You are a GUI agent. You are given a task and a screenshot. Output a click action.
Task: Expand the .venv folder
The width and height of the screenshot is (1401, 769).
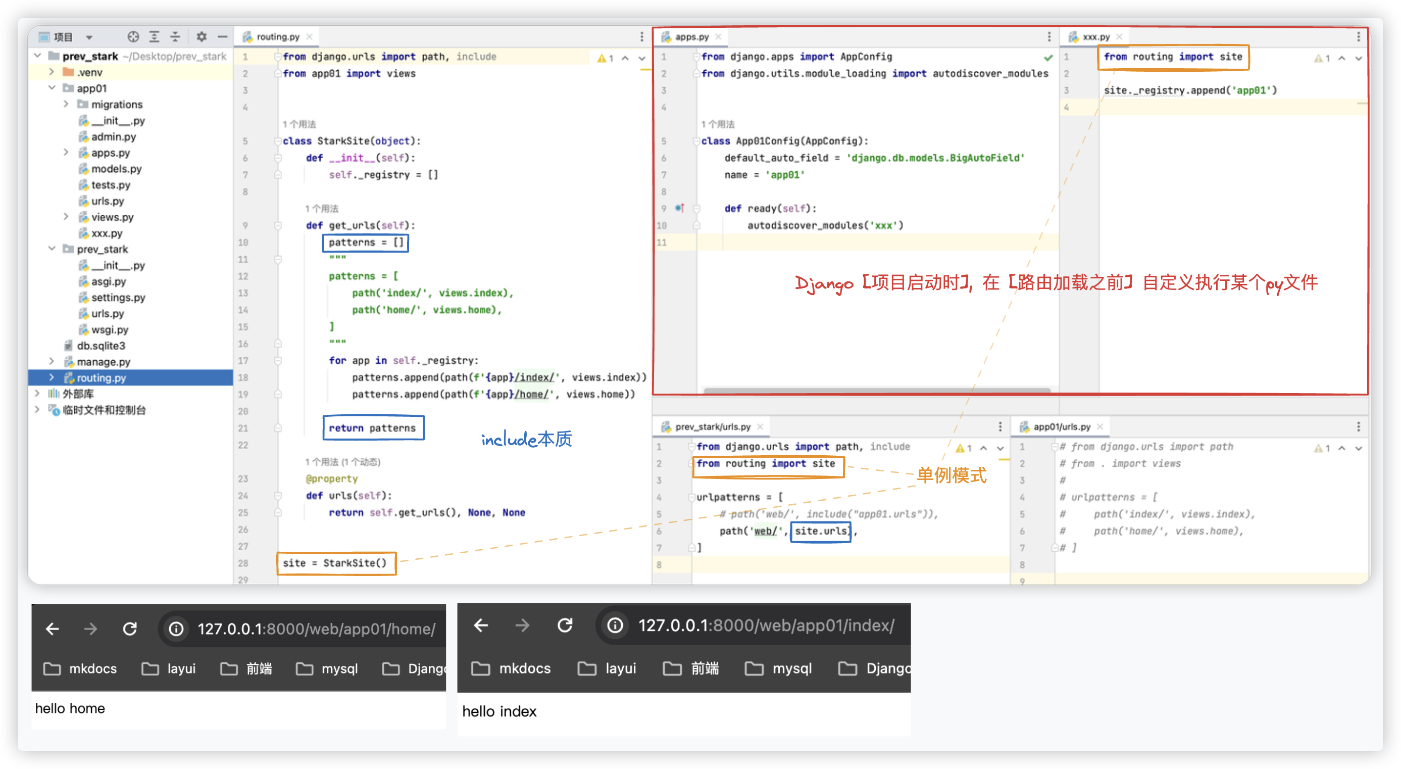[x=52, y=72]
